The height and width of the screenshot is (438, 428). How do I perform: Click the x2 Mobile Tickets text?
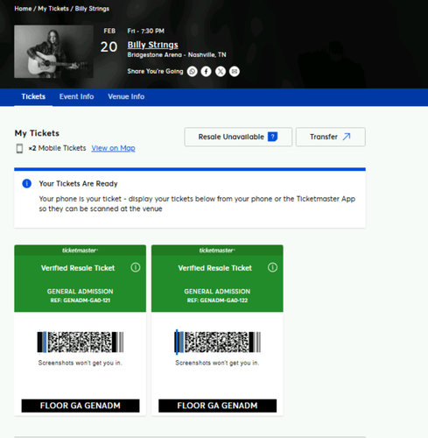pos(57,148)
